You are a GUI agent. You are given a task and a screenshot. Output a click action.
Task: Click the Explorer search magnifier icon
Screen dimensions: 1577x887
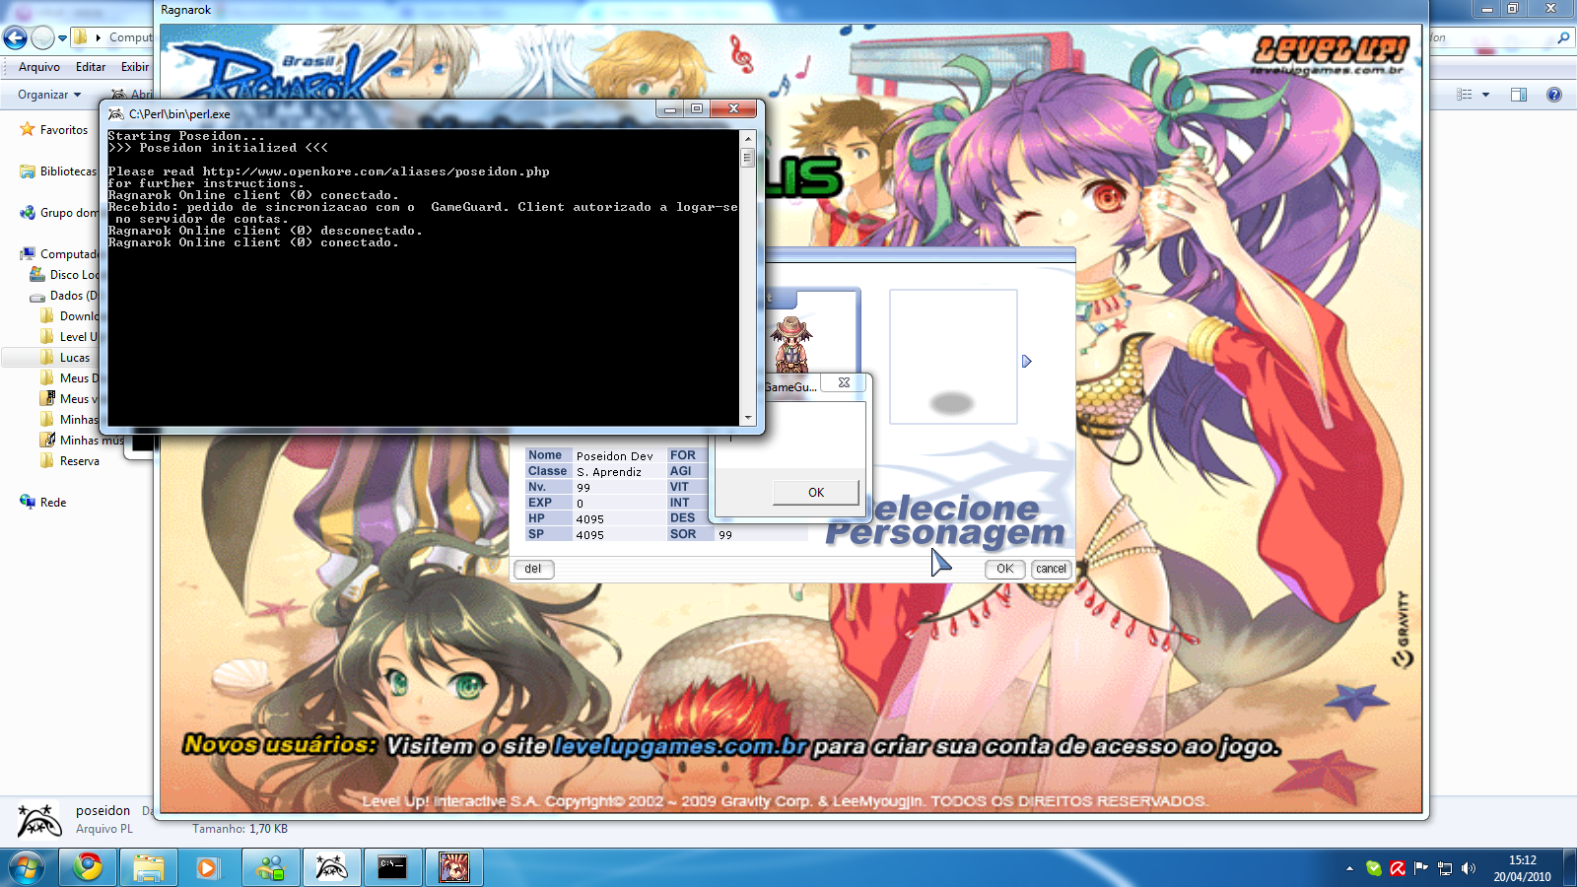point(1563,38)
